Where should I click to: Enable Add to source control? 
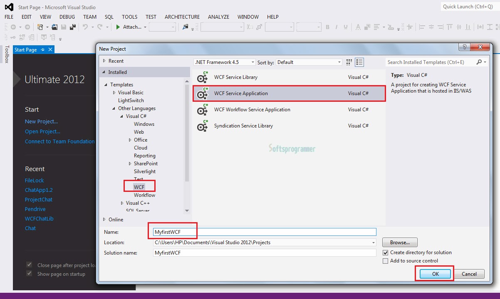click(x=385, y=261)
